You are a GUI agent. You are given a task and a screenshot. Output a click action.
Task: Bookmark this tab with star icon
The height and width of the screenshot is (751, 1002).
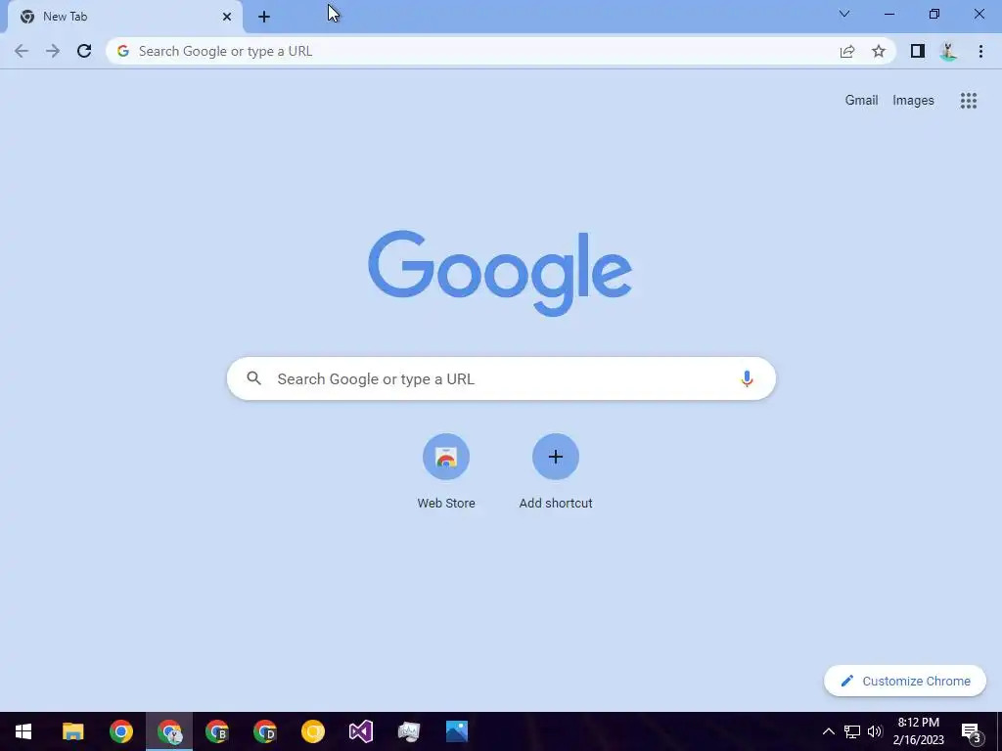point(879,51)
